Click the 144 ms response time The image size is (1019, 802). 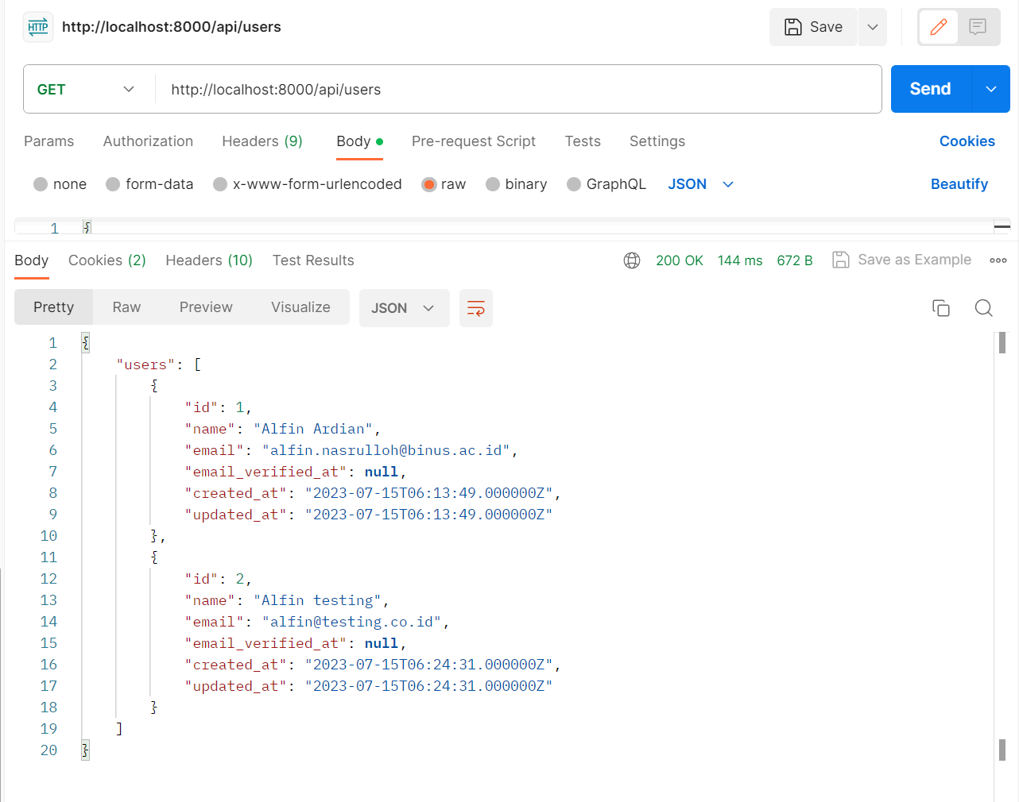pyautogui.click(x=740, y=260)
